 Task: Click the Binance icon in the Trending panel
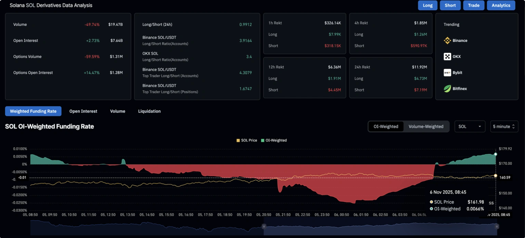447,40
